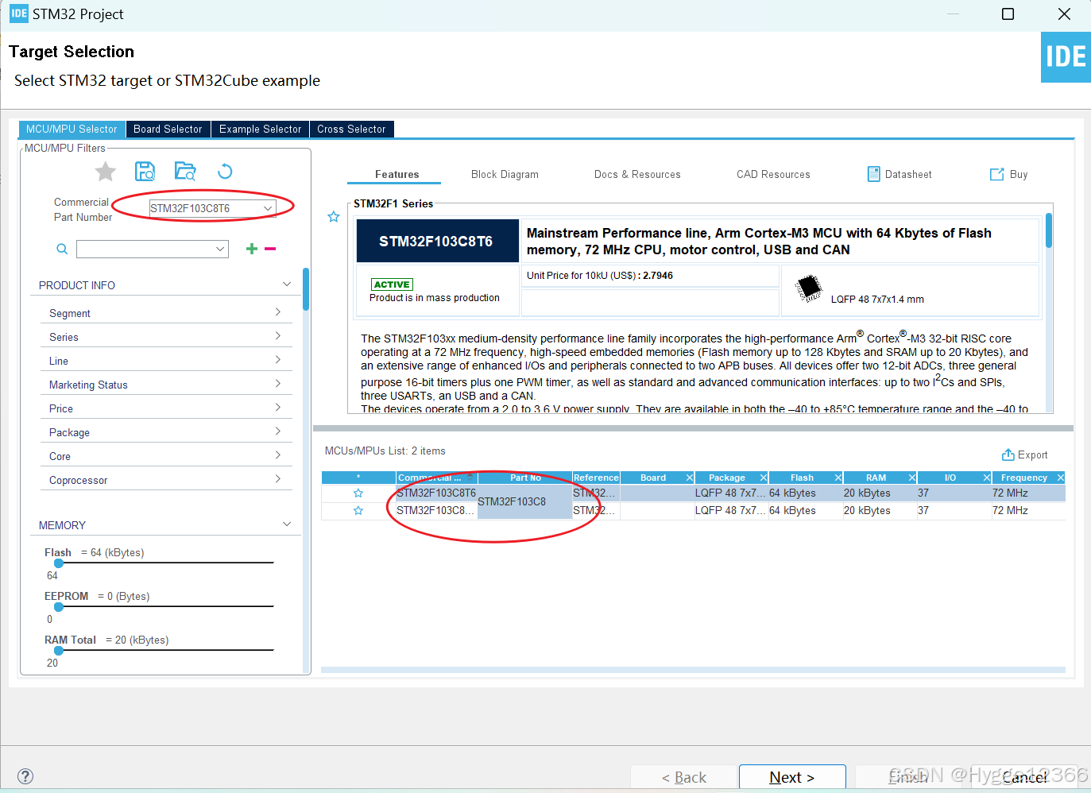Click MCUs/MPUs List 2 items label

[x=385, y=451]
